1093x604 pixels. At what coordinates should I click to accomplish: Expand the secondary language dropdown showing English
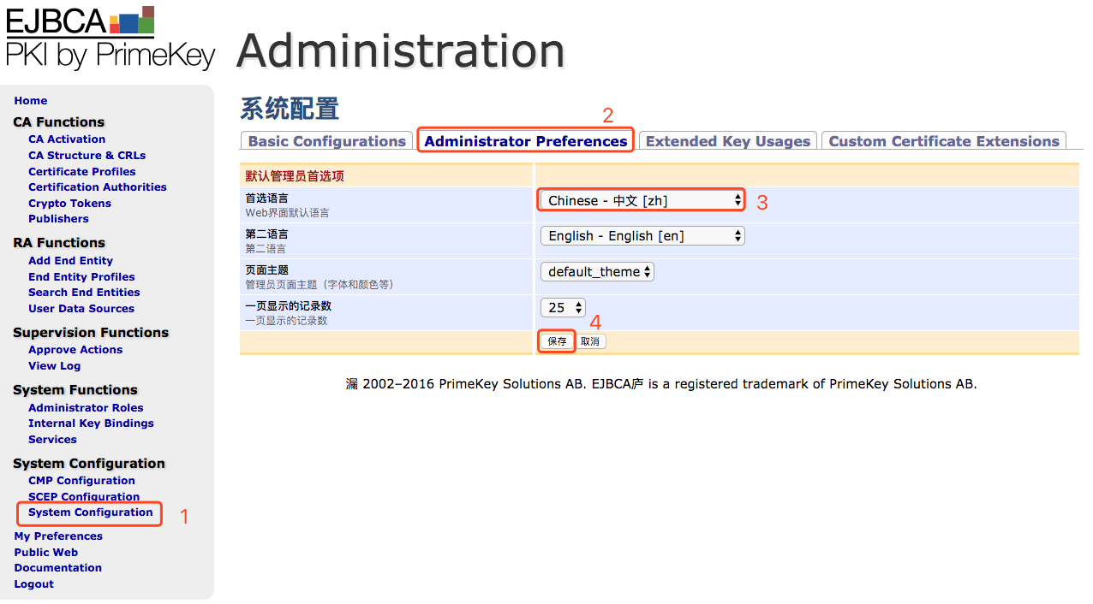pos(642,235)
